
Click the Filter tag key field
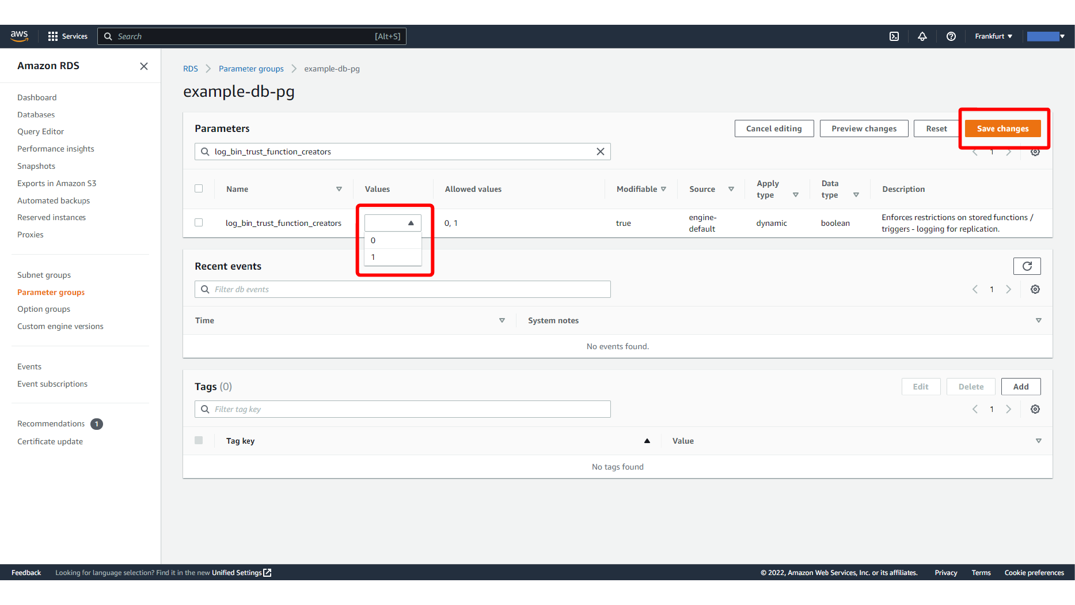[x=402, y=409]
